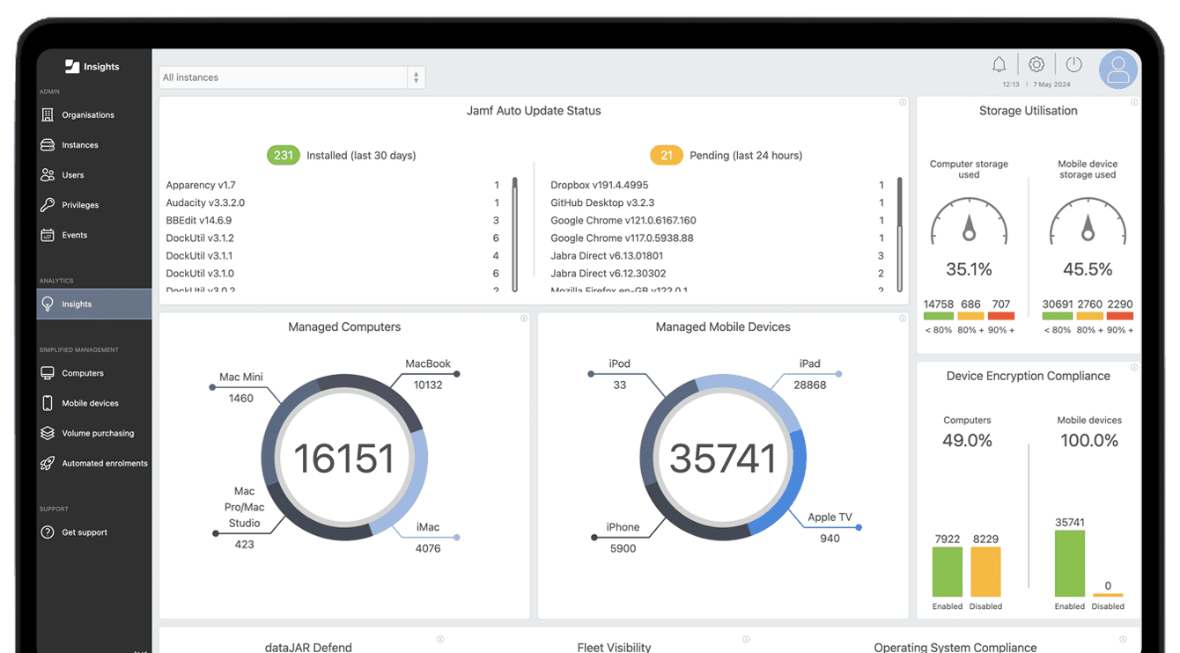Screen dimensions: 1180x653
Task: Click the Automated enrolments rocket icon
Action: [48, 463]
